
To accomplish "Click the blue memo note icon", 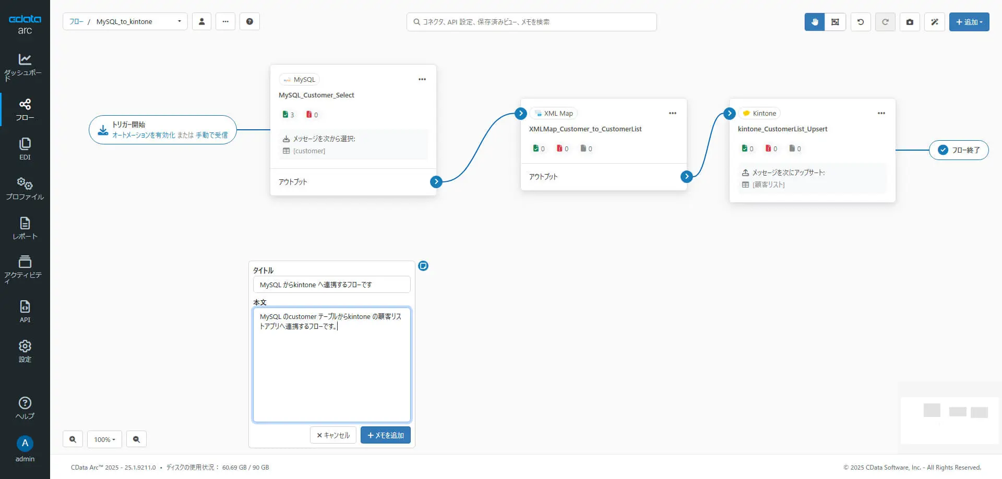I will click(x=423, y=266).
